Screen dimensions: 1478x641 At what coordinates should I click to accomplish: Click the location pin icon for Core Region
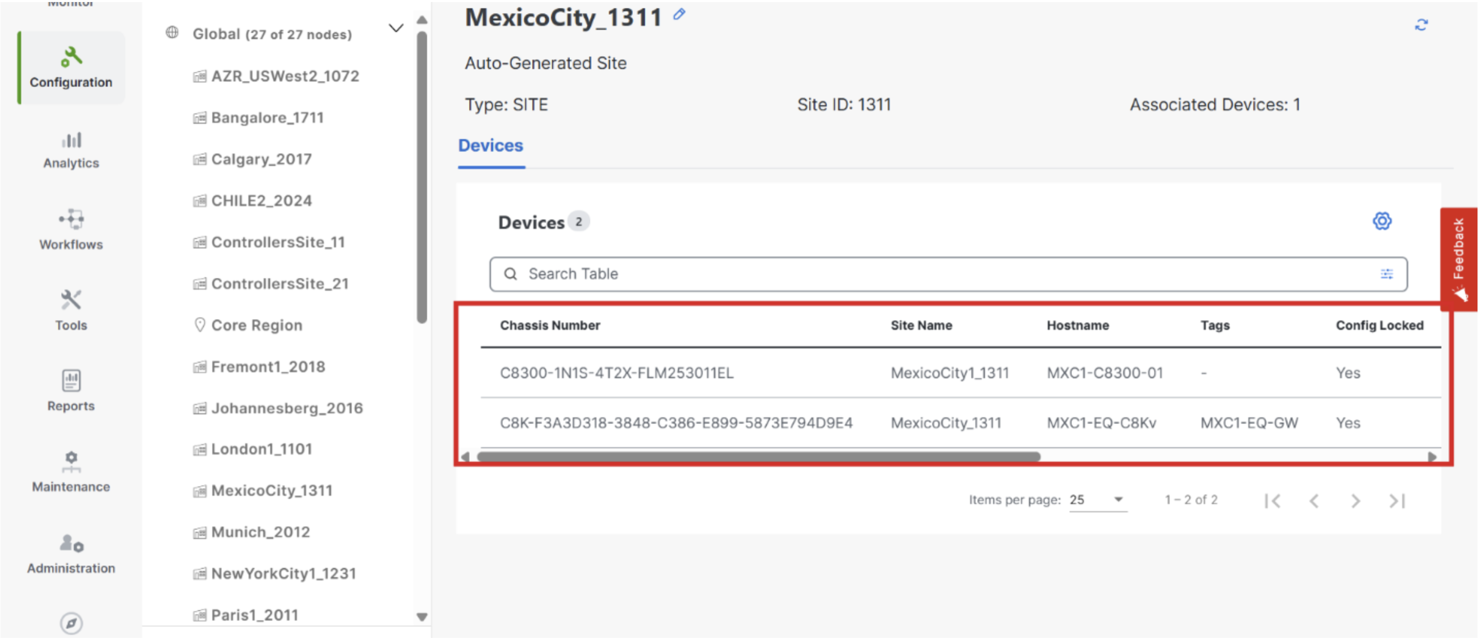[x=200, y=325]
